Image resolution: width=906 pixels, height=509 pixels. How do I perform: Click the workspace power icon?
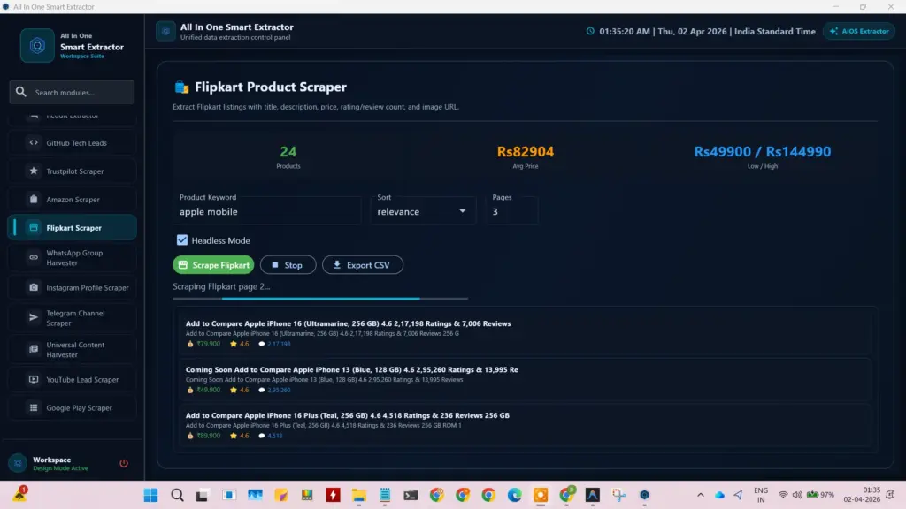(124, 463)
